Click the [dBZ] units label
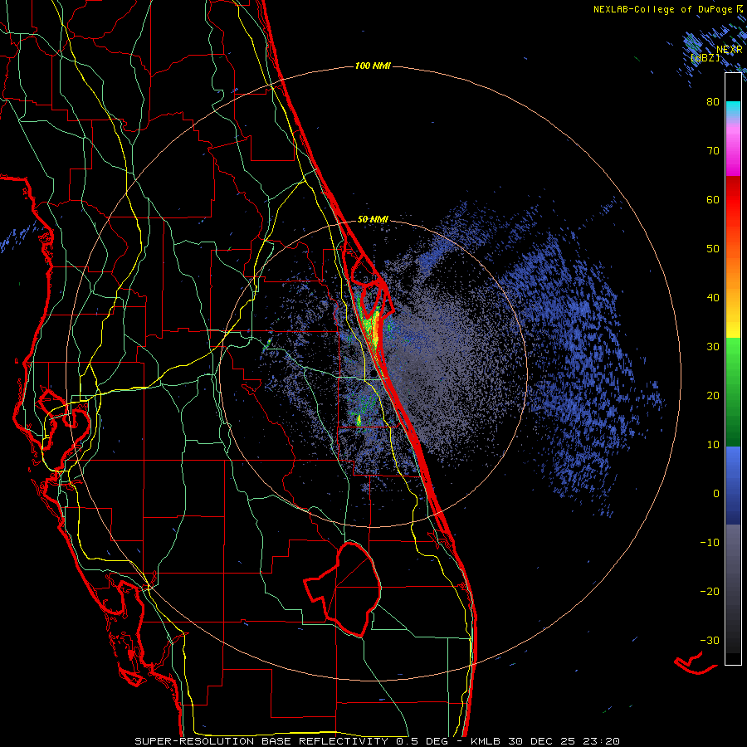Screen dimensions: 747x747 point(705,57)
